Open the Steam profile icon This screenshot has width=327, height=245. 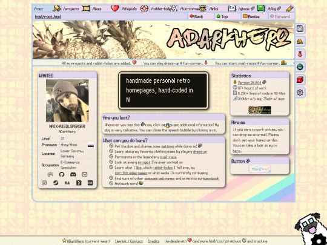click(56, 183)
